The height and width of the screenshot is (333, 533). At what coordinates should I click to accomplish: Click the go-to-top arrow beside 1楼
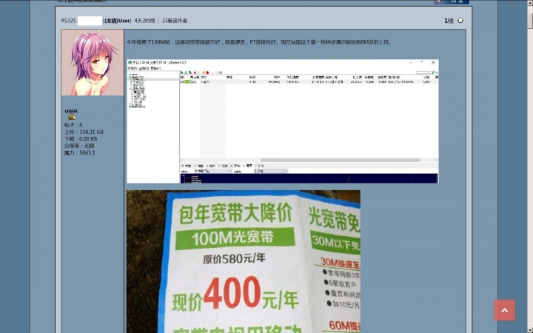460,21
